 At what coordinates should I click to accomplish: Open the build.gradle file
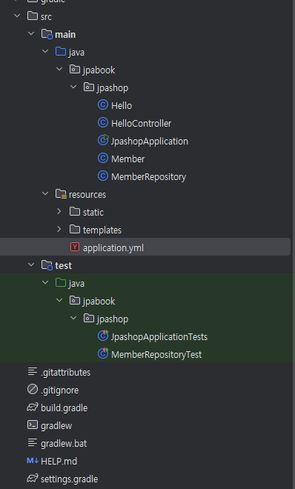[x=64, y=408]
